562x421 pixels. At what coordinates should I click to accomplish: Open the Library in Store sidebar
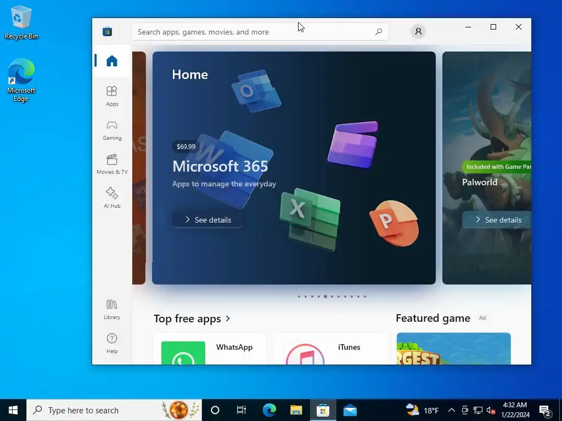coord(112,309)
